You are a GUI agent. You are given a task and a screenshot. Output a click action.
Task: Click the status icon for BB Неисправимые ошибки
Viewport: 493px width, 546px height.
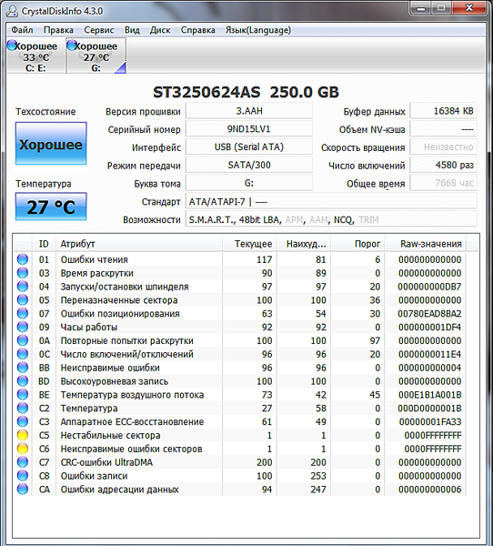click(x=23, y=368)
